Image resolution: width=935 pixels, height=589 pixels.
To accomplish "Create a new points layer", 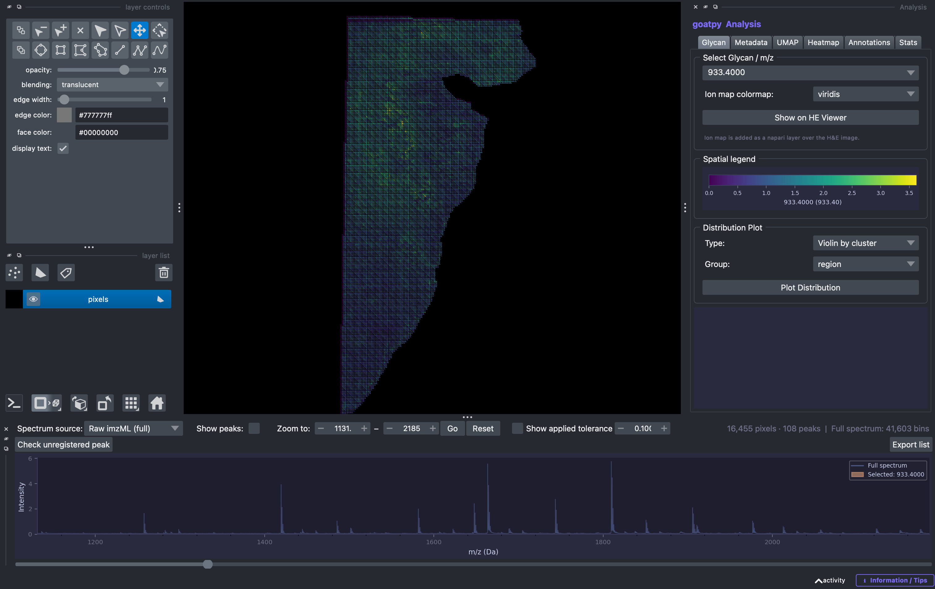I will coord(14,273).
